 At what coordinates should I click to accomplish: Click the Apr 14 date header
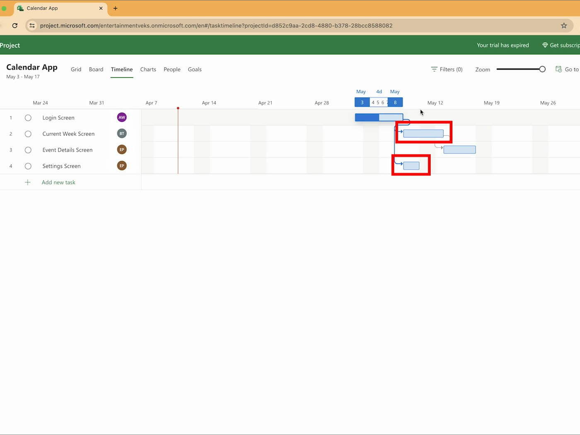click(x=209, y=103)
